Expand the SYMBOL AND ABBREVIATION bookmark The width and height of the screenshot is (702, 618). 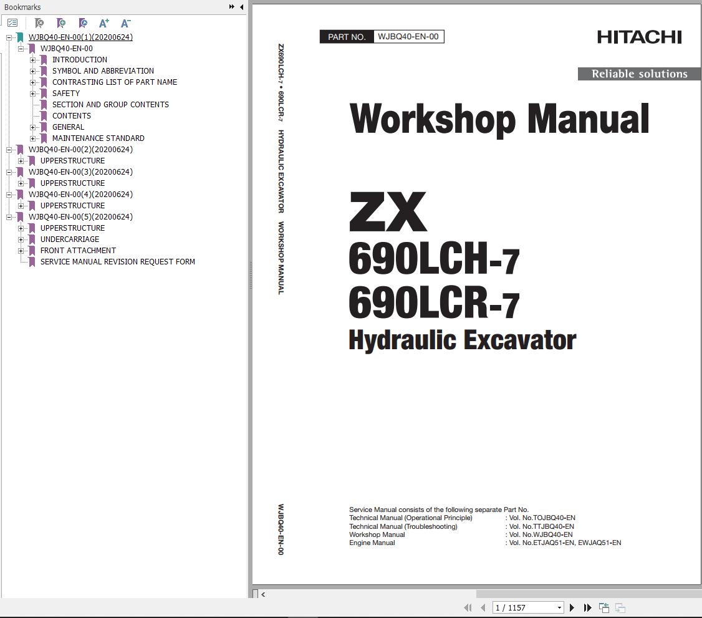tap(32, 71)
